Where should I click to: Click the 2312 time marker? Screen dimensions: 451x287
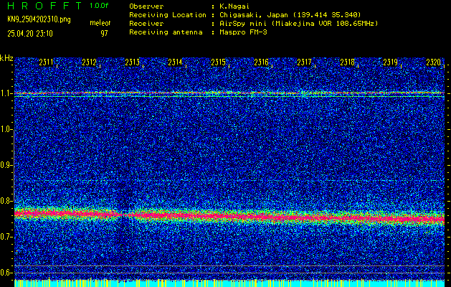coord(89,62)
